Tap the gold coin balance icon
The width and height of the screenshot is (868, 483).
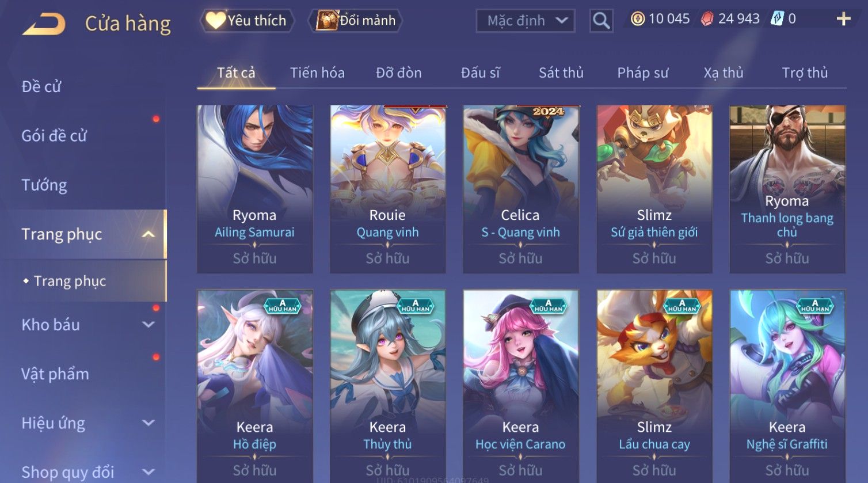click(637, 19)
